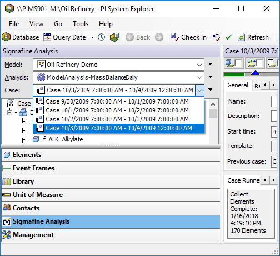This screenshot has height=256, width=280.
Task: Open the black arrow menu beside Analysis
Action: [210, 77]
